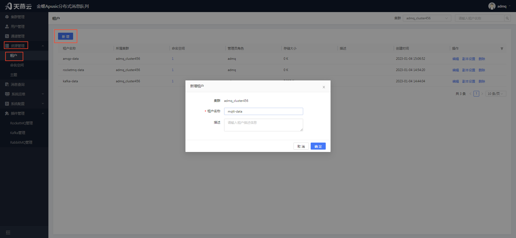The height and width of the screenshot is (238, 516).
Task: Collapse the 资源管理 menu chevron
Action: (43, 46)
